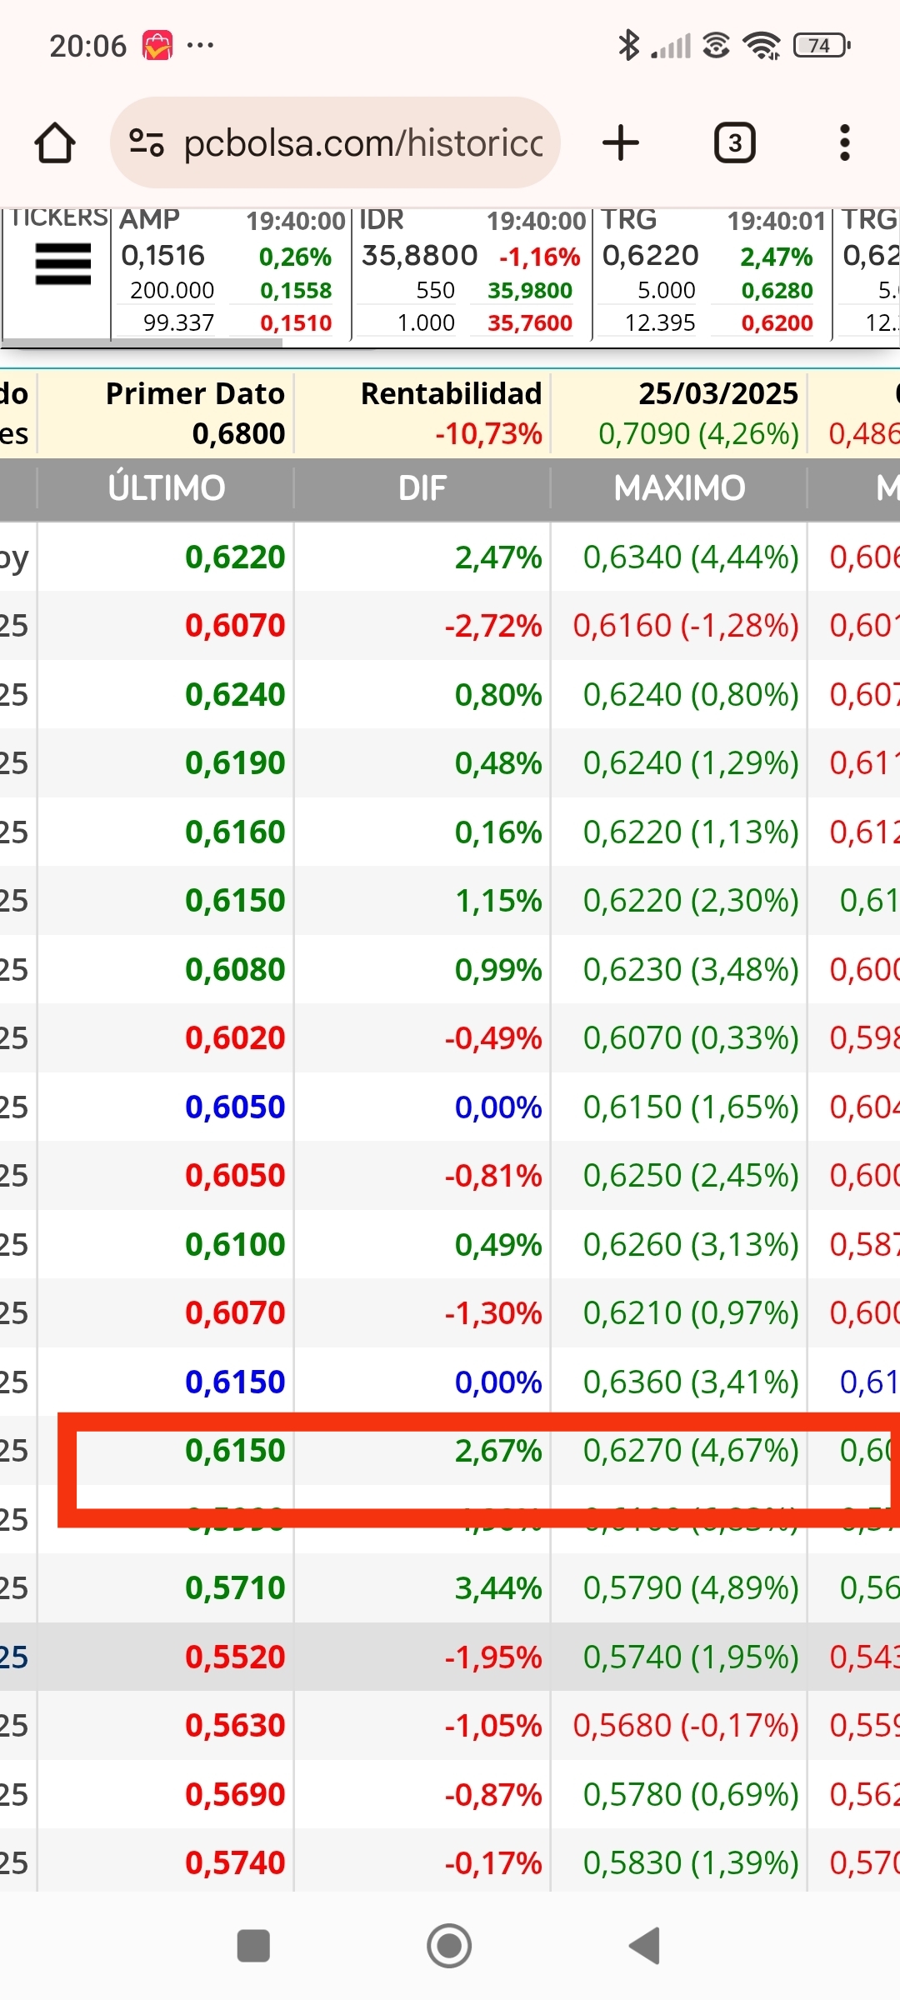
Task: Click last price 0,5630
Action: click(235, 1726)
